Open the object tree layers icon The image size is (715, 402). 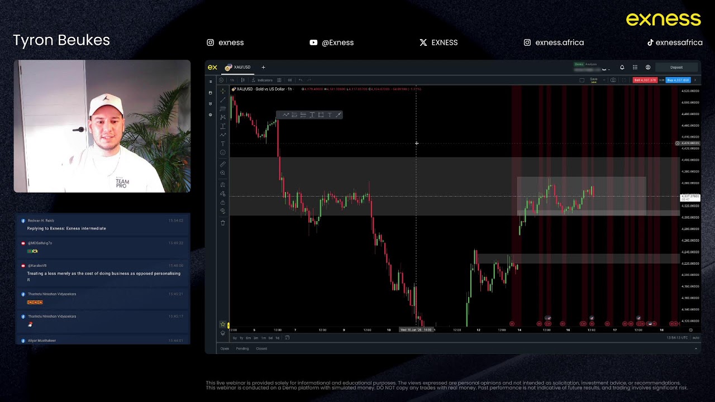223,333
